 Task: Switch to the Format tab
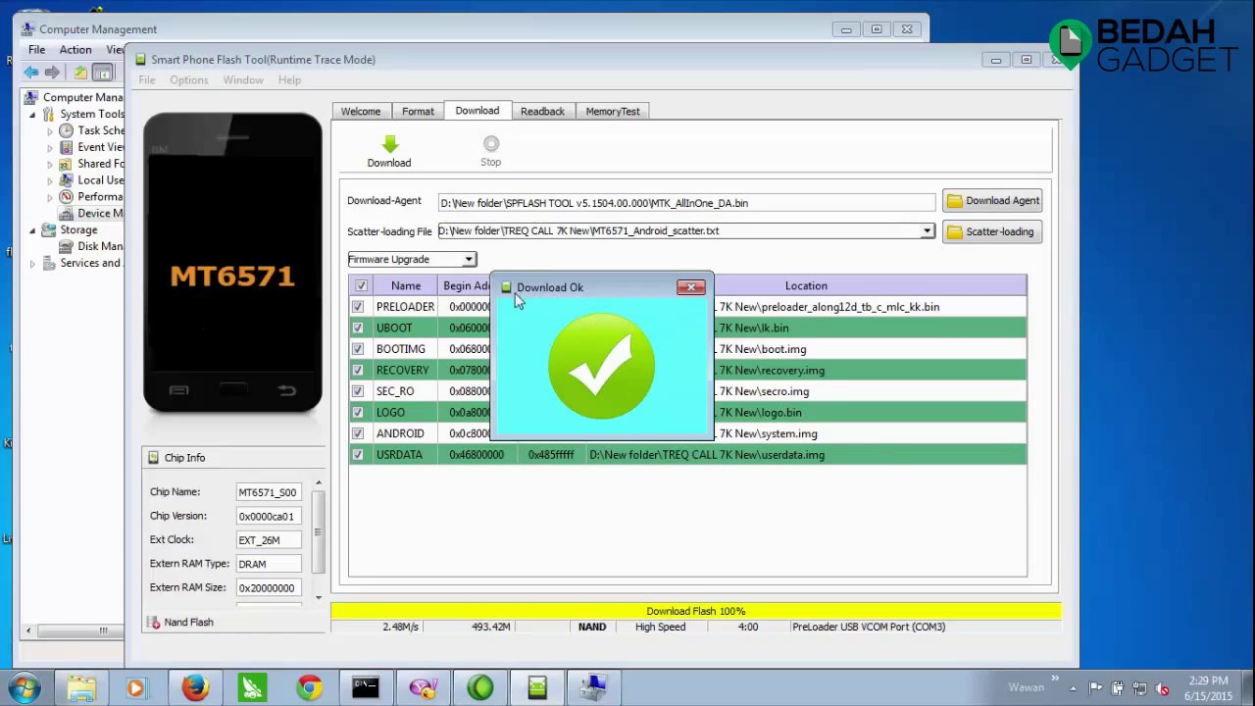418,112
